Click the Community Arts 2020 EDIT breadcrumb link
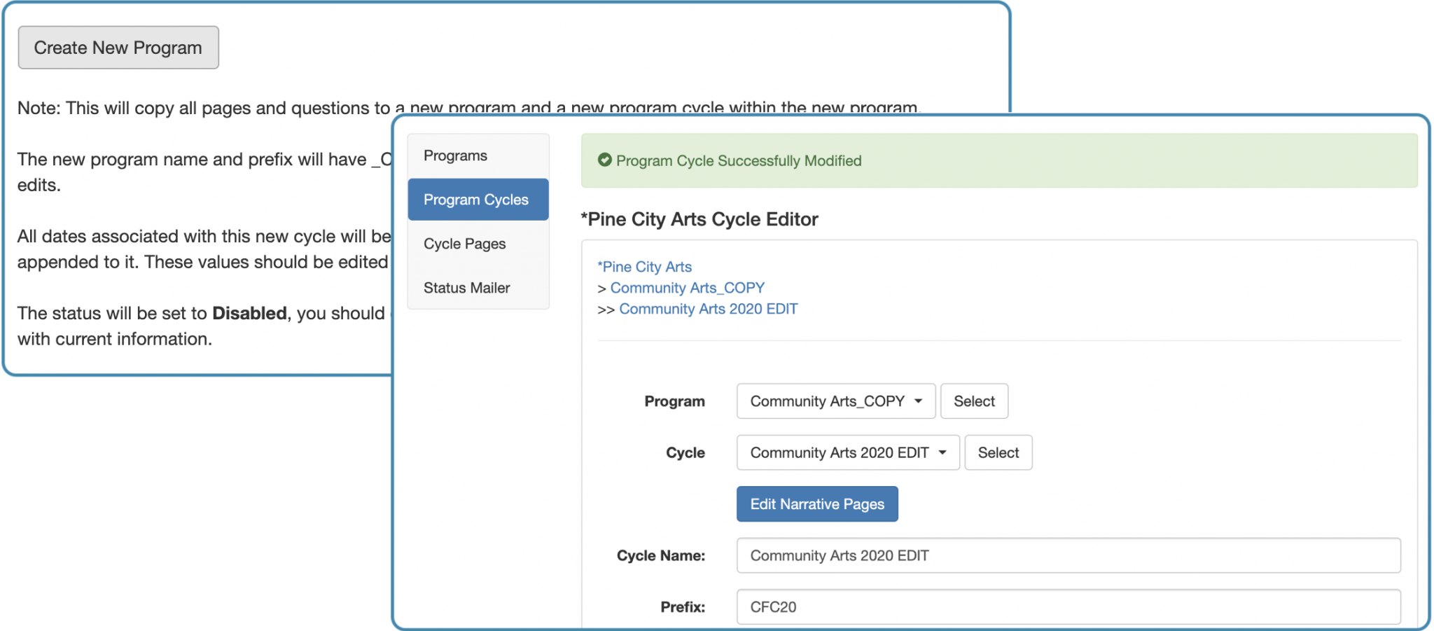Viewport: 1434px width, 631px height. tap(708, 309)
